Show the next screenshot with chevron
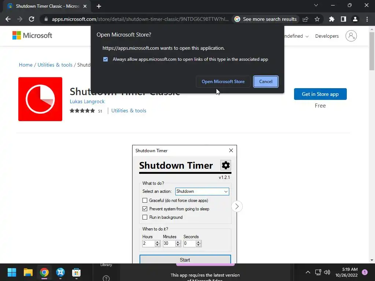This screenshot has height=281, width=375. 237,206
